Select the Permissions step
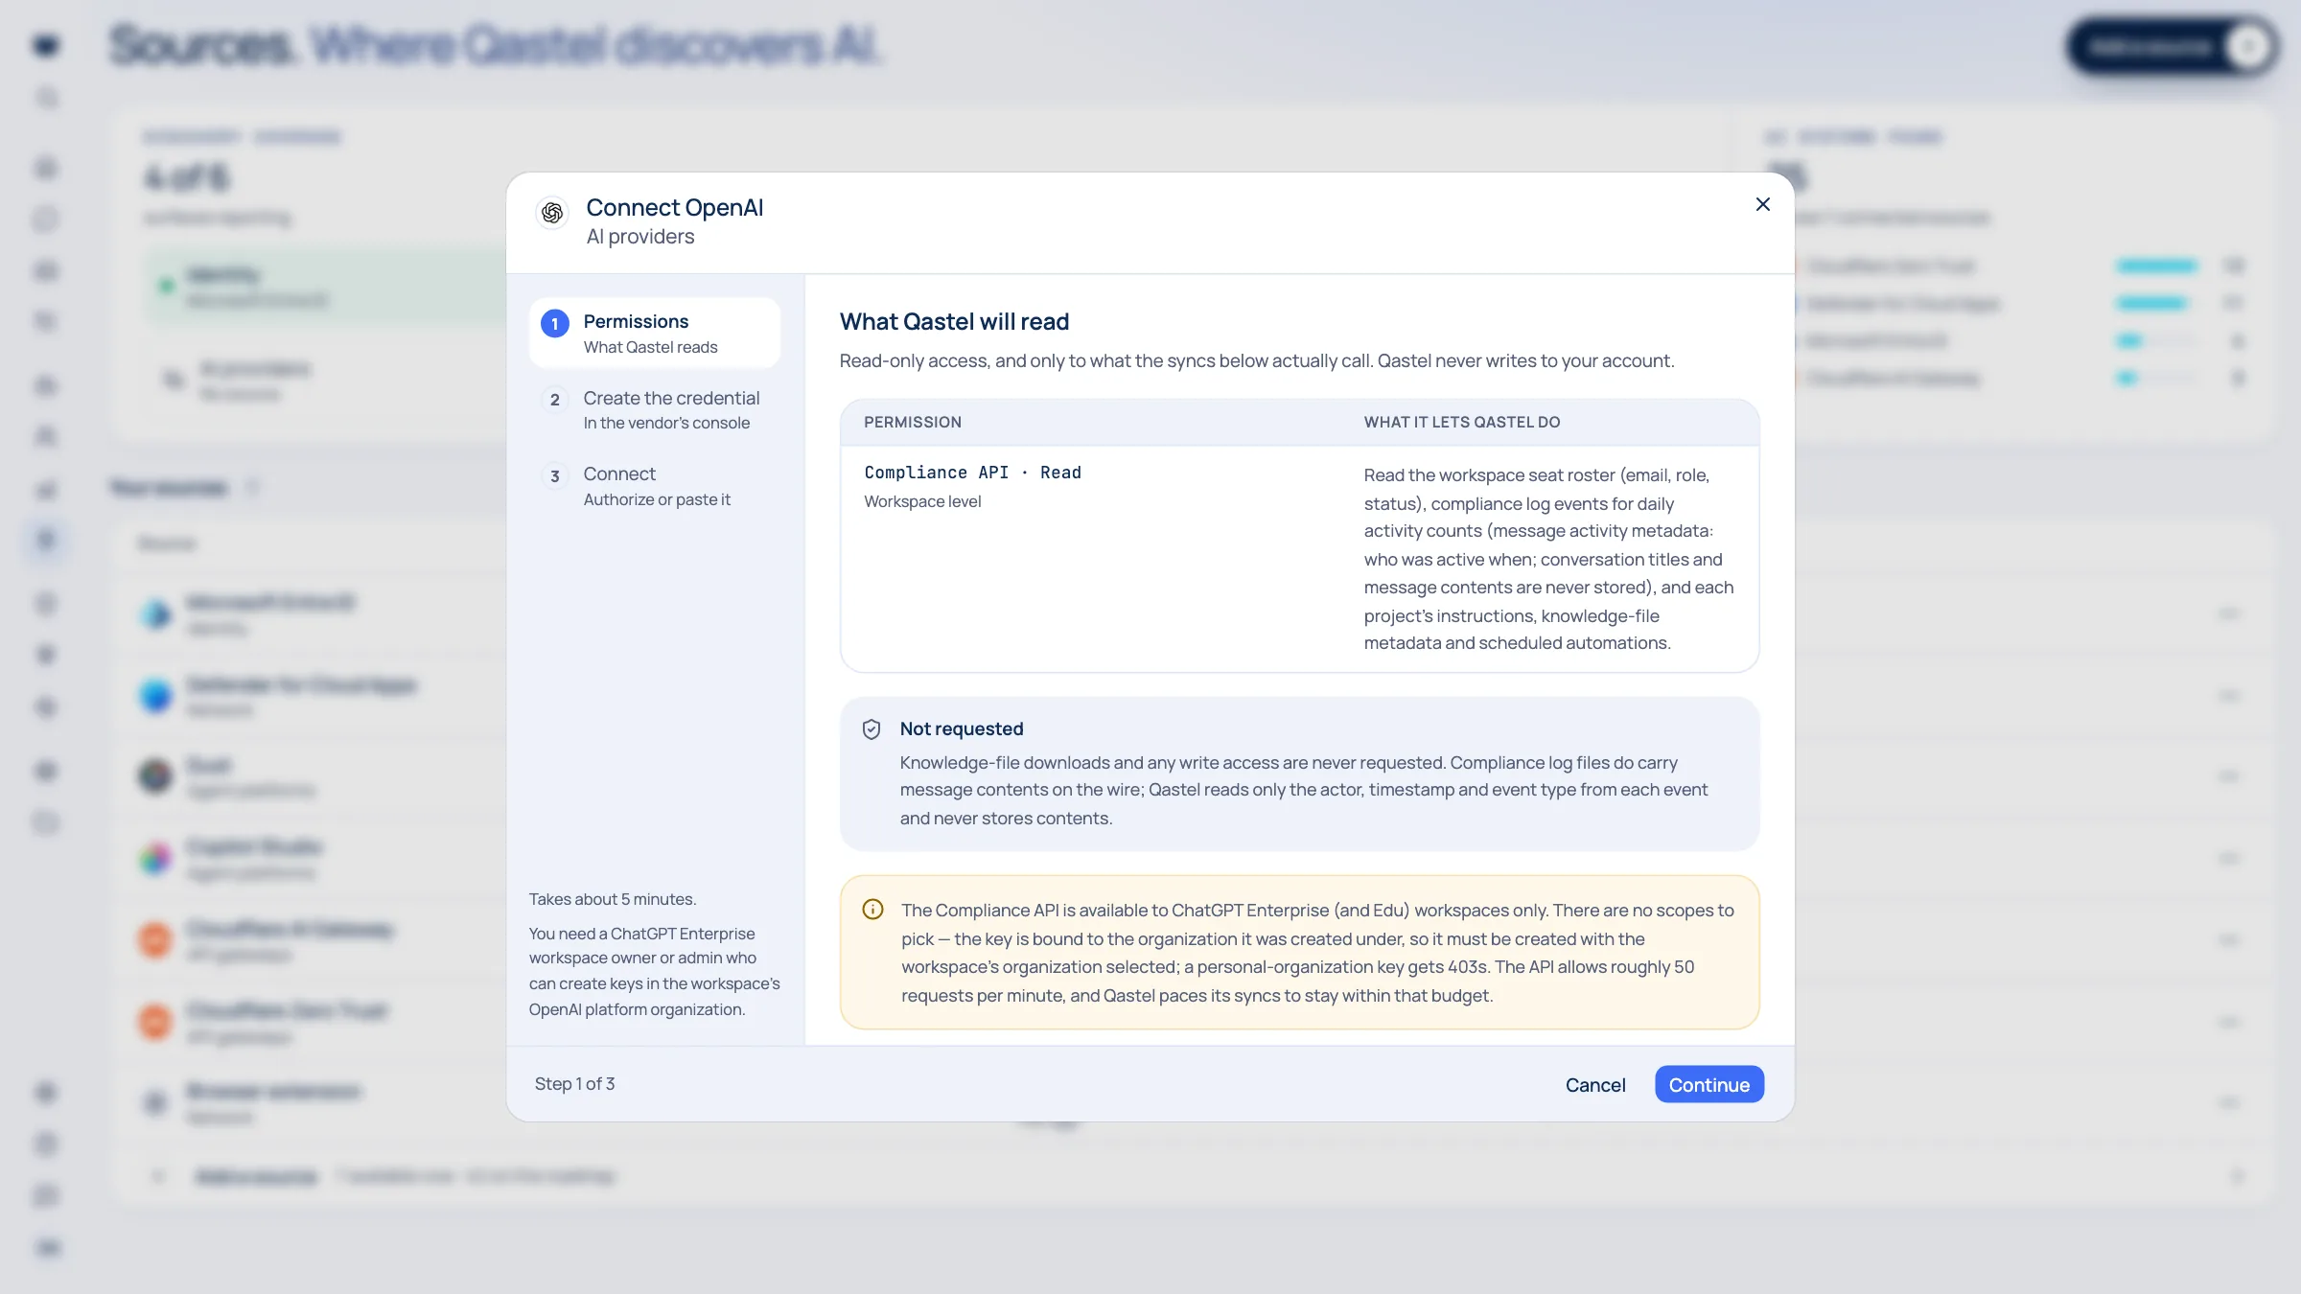Screen dimensions: 2301x1294 [x=655, y=333]
